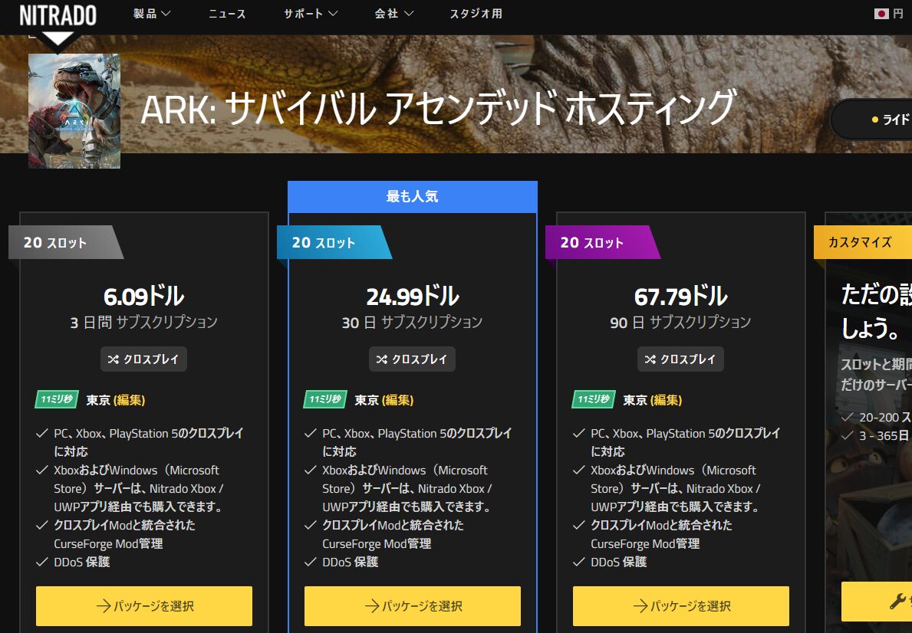Click the Japan flag icon in the header

[x=882, y=13]
